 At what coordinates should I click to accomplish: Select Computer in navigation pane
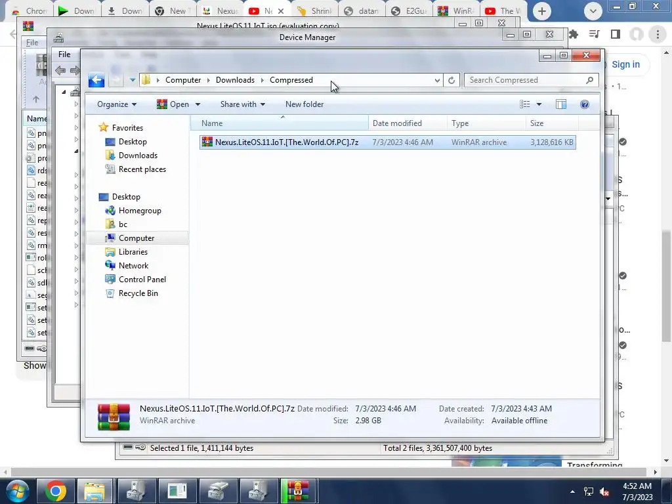[136, 238]
